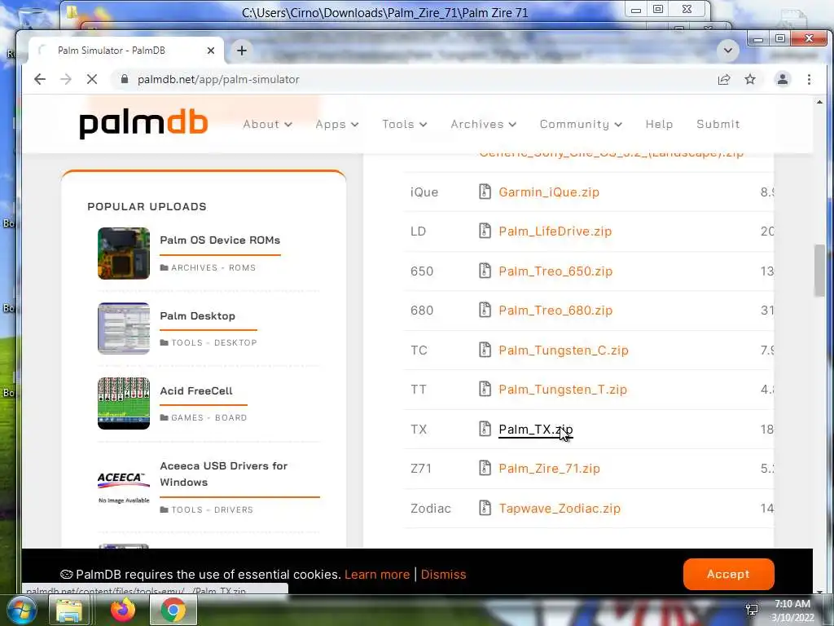Image resolution: width=834 pixels, height=626 pixels.
Task: Click the zip file icon beside Palm_TX.zip
Action: (485, 429)
